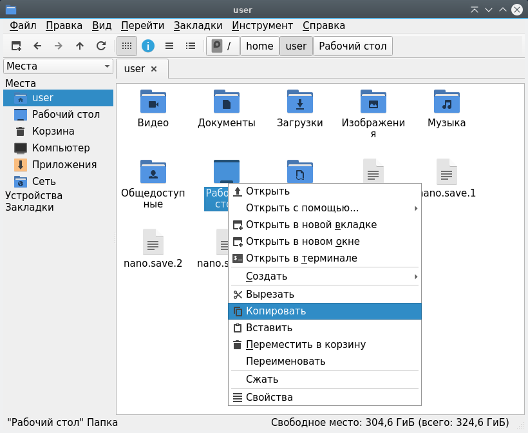Go back using the left arrow
The width and height of the screenshot is (528, 433).
37,46
